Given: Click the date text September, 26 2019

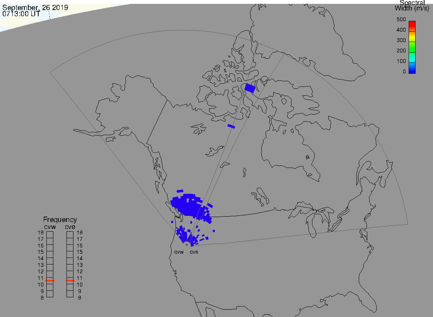Looking at the screenshot, I should (x=35, y=7).
